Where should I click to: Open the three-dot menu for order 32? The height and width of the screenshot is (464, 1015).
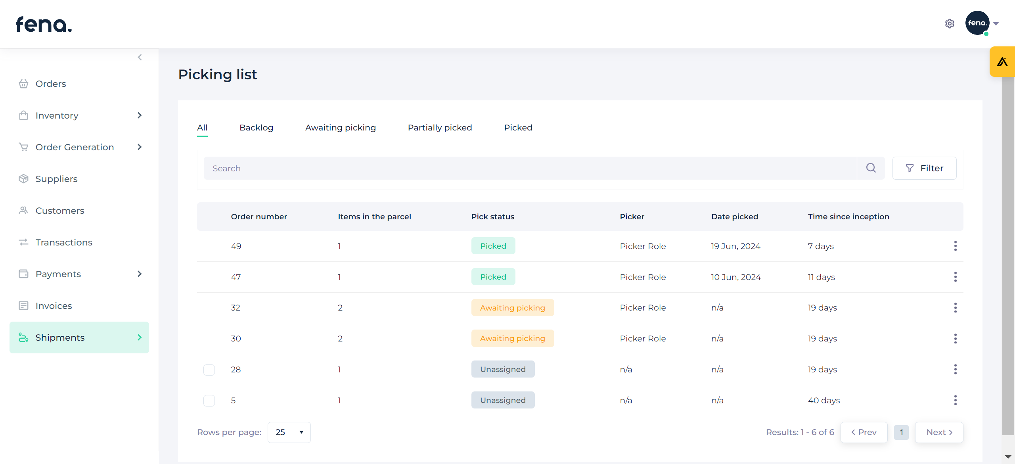point(955,308)
